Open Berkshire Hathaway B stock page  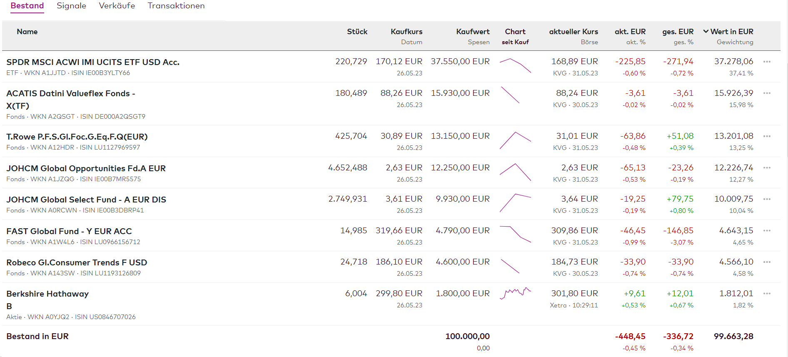(x=47, y=294)
